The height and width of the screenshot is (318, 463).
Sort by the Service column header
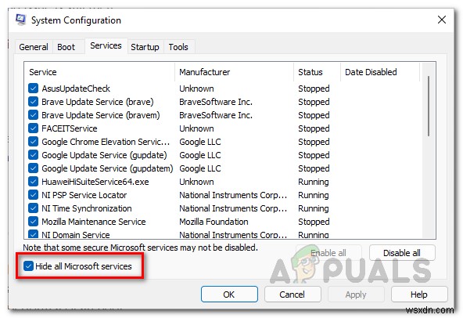pos(99,72)
